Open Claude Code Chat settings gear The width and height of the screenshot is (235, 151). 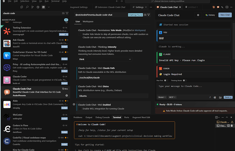198,15
